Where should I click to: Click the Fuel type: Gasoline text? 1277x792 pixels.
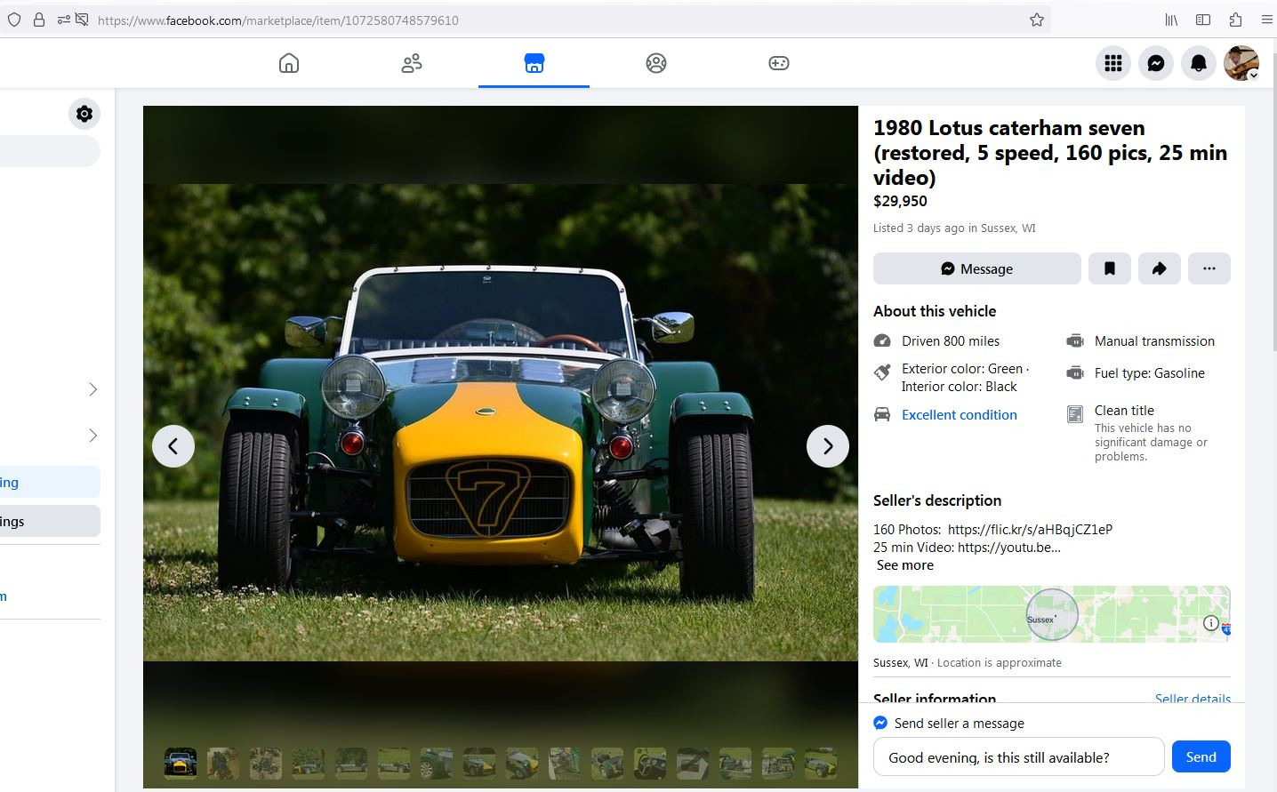click(x=1150, y=373)
